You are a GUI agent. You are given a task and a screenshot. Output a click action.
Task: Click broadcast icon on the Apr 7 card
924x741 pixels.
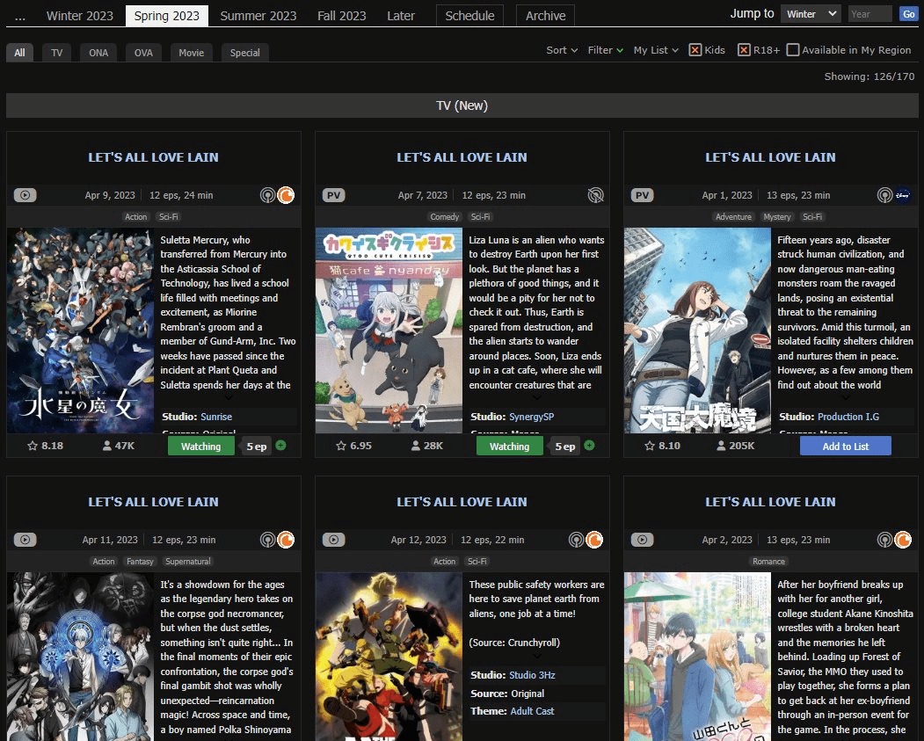(596, 195)
